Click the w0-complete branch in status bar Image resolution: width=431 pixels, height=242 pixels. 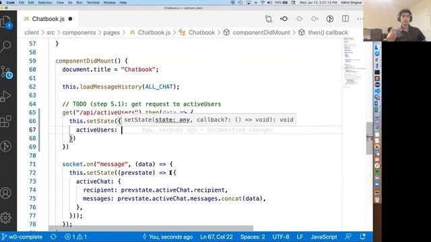tap(22, 237)
